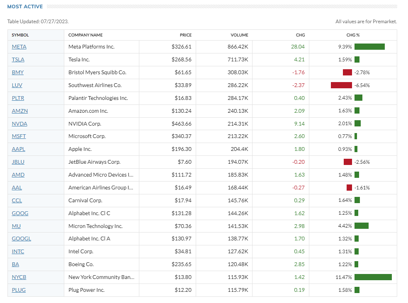
Task: Open the PLTR symbol link
Action: click(x=18, y=98)
